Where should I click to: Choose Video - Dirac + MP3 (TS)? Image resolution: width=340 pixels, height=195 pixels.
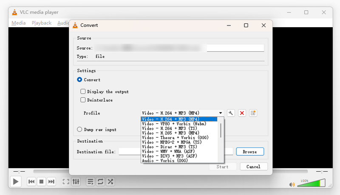click(179, 147)
